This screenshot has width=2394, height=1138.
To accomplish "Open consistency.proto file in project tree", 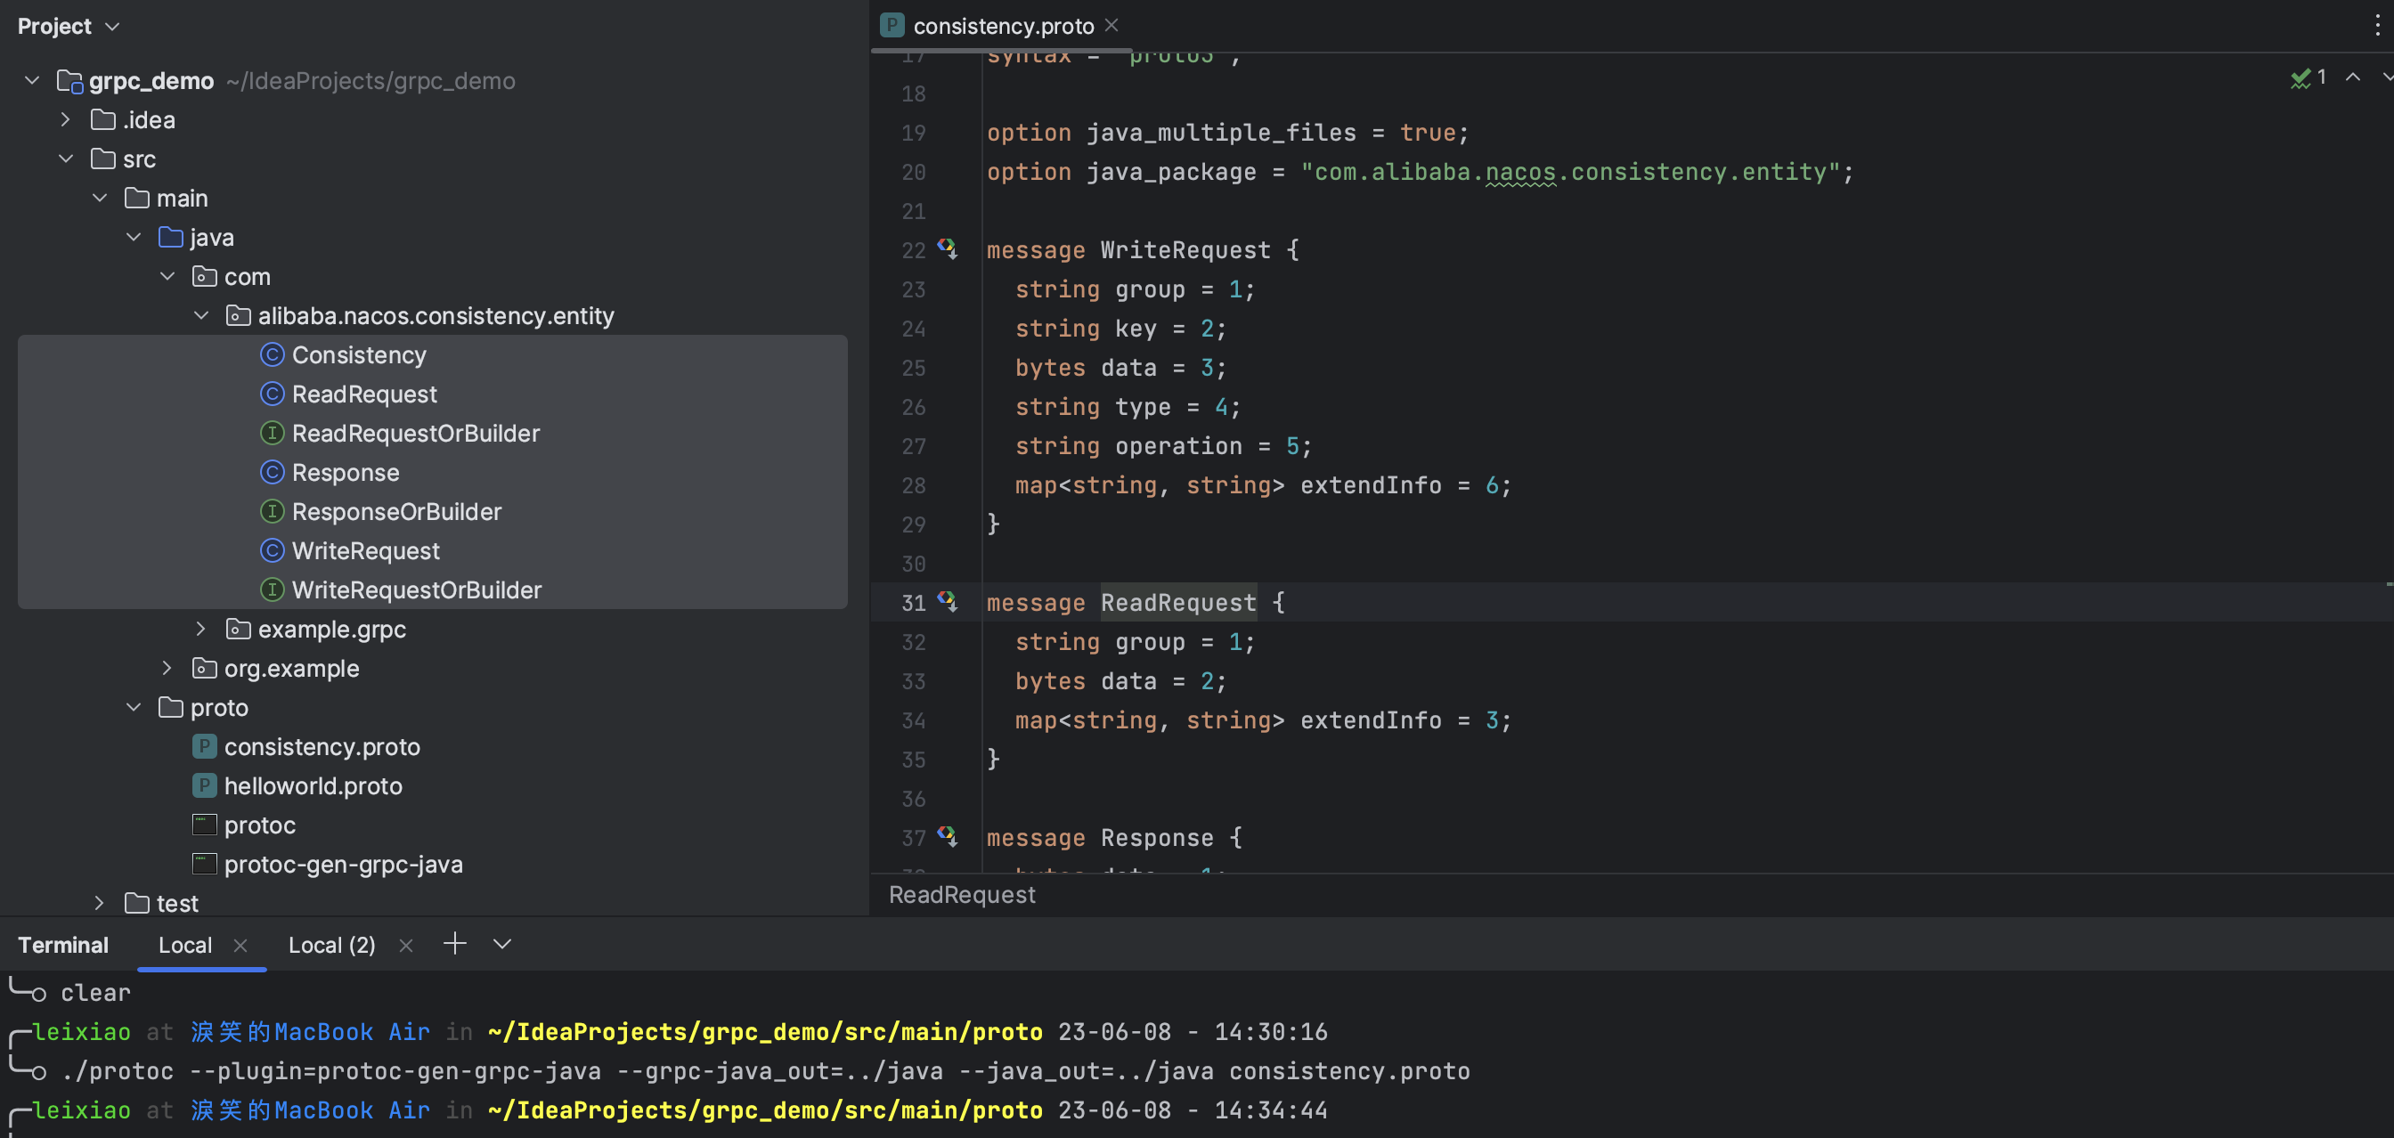I will point(322,747).
